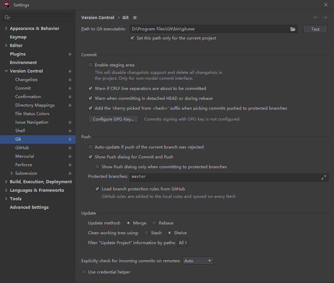Image resolution: width=334 pixels, height=283 pixels.
Task: Uncheck 'Set this path only for the current project'
Action: coord(132,38)
